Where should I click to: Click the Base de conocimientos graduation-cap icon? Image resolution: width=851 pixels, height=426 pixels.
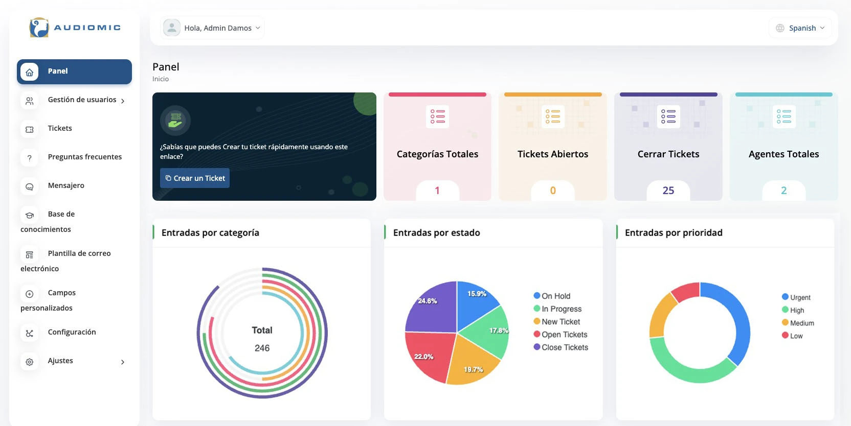30,215
